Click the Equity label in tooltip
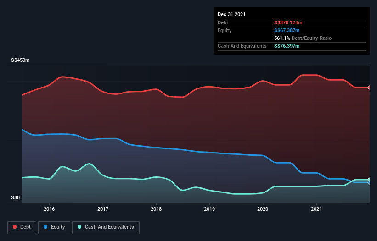The height and width of the screenshot is (241, 377). pyautogui.click(x=225, y=30)
